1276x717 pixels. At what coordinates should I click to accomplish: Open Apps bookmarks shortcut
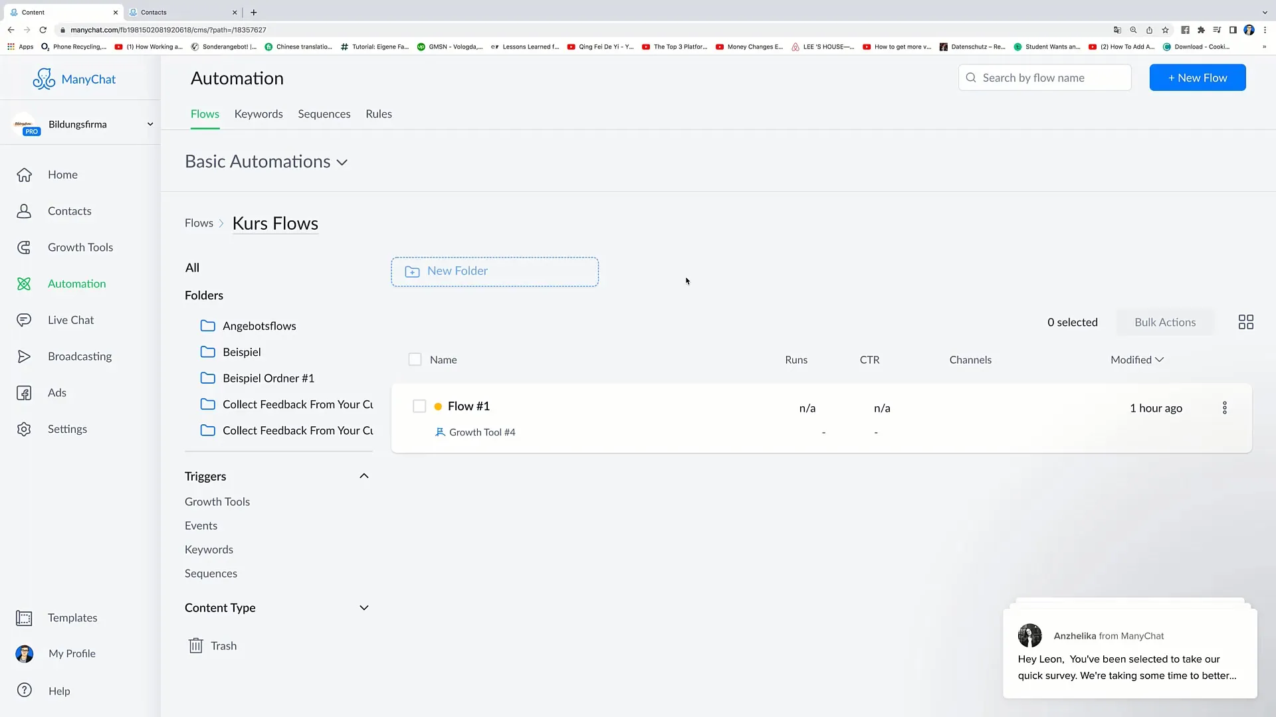pos(20,47)
